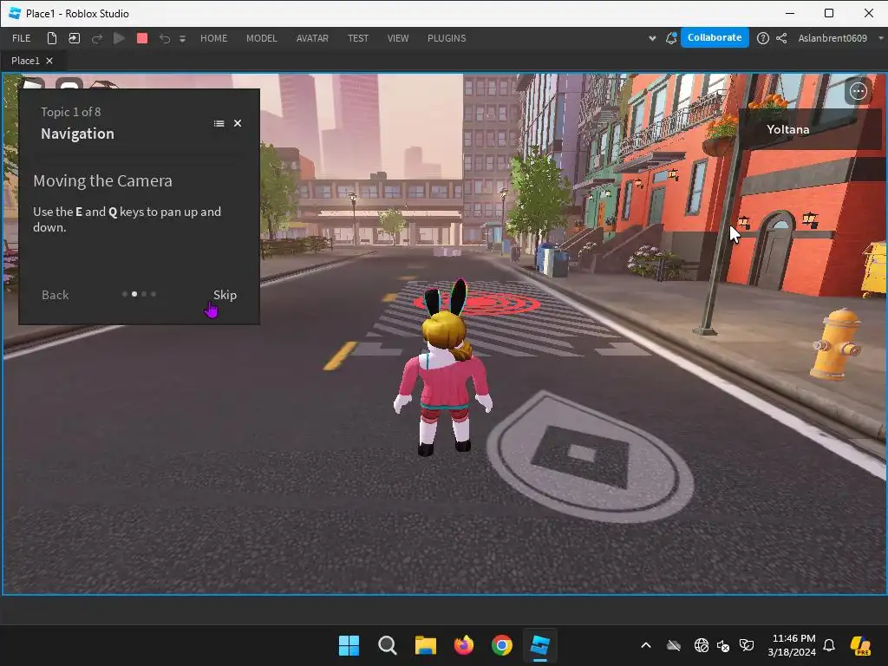The image size is (888, 666).
Task: Click the avatar character in the viewport
Action: (444, 368)
